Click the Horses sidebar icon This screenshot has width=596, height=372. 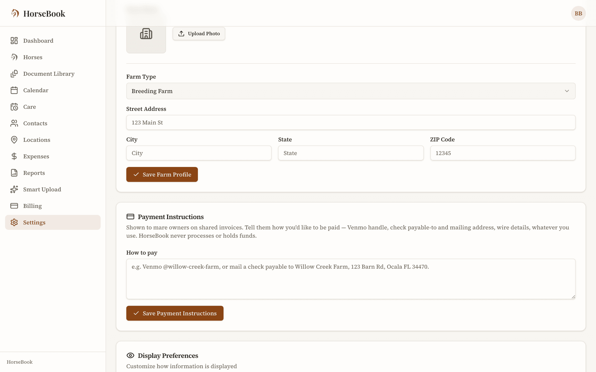click(x=14, y=57)
